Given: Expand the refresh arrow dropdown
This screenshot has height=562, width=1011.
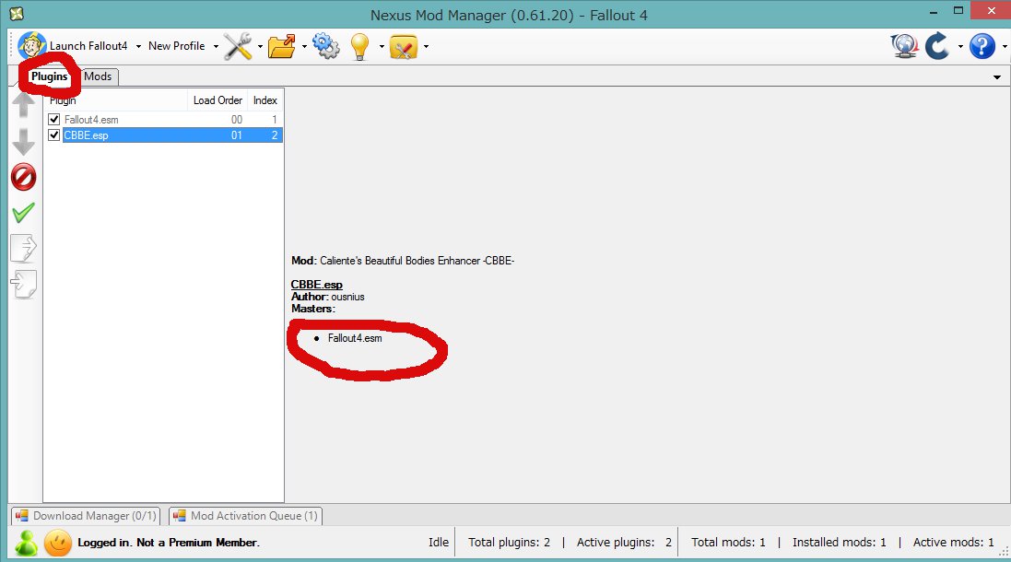Looking at the screenshot, I should [x=960, y=46].
